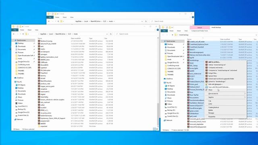
Task: Expand the Send to submenu arrow
Action: [245, 97]
